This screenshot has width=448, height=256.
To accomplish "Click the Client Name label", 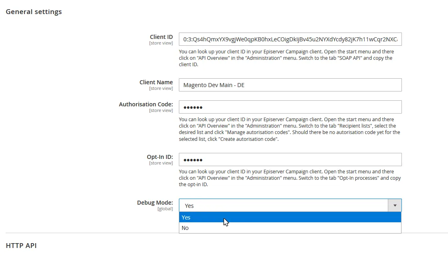I will pos(156,82).
